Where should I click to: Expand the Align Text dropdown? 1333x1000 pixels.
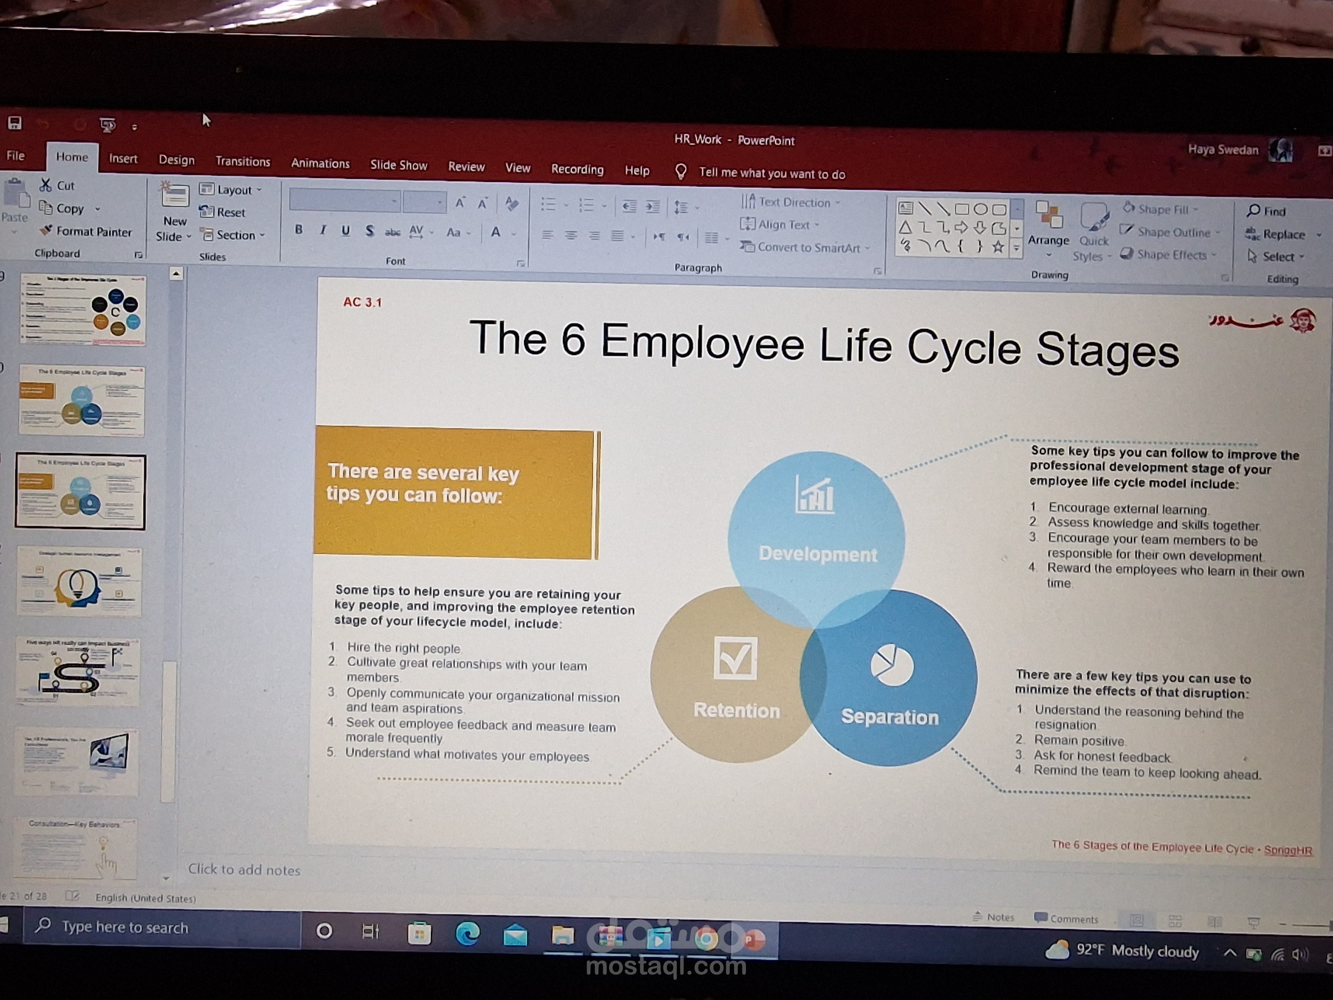tap(780, 224)
